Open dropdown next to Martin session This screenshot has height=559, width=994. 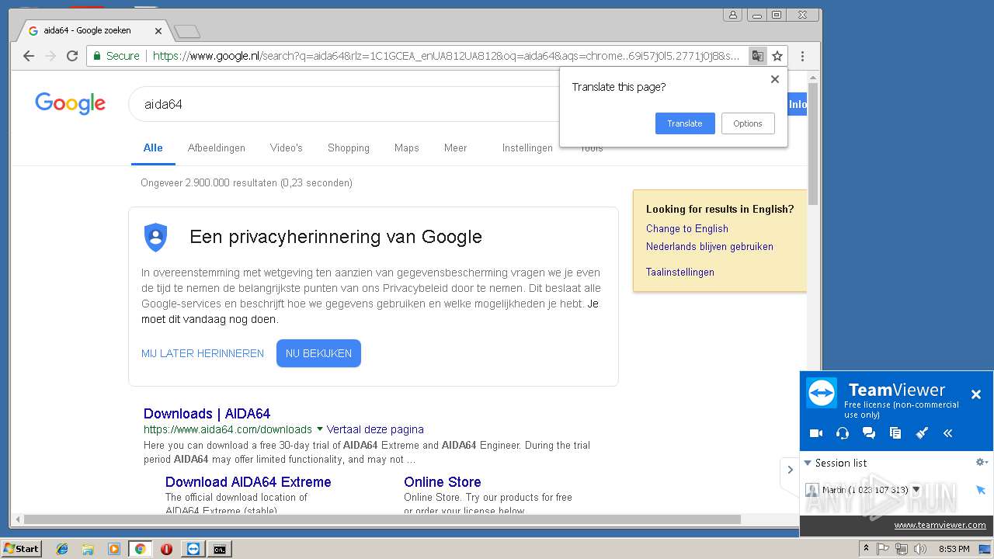click(916, 490)
